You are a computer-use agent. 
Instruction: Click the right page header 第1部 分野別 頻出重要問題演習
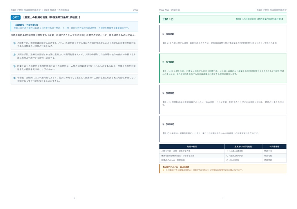coord(271,10)
